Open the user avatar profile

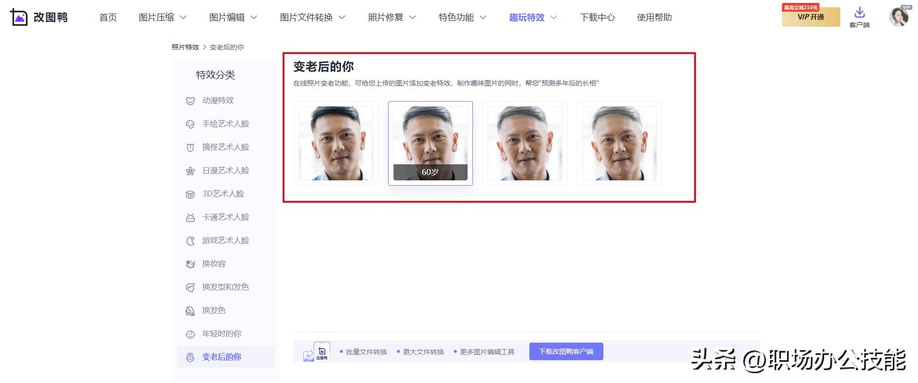(899, 17)
